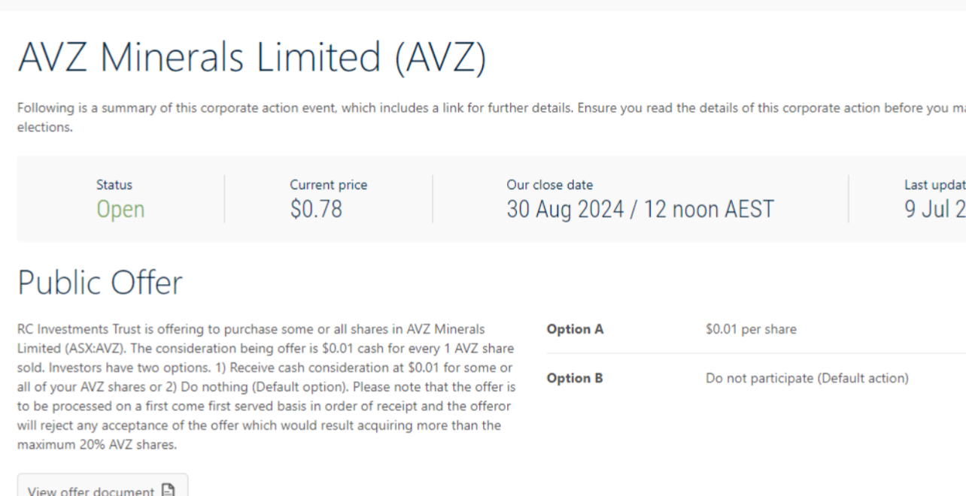Click the 30 Aug 2024 close date value
The image size is (966, 496).
(x=639, y=209)
